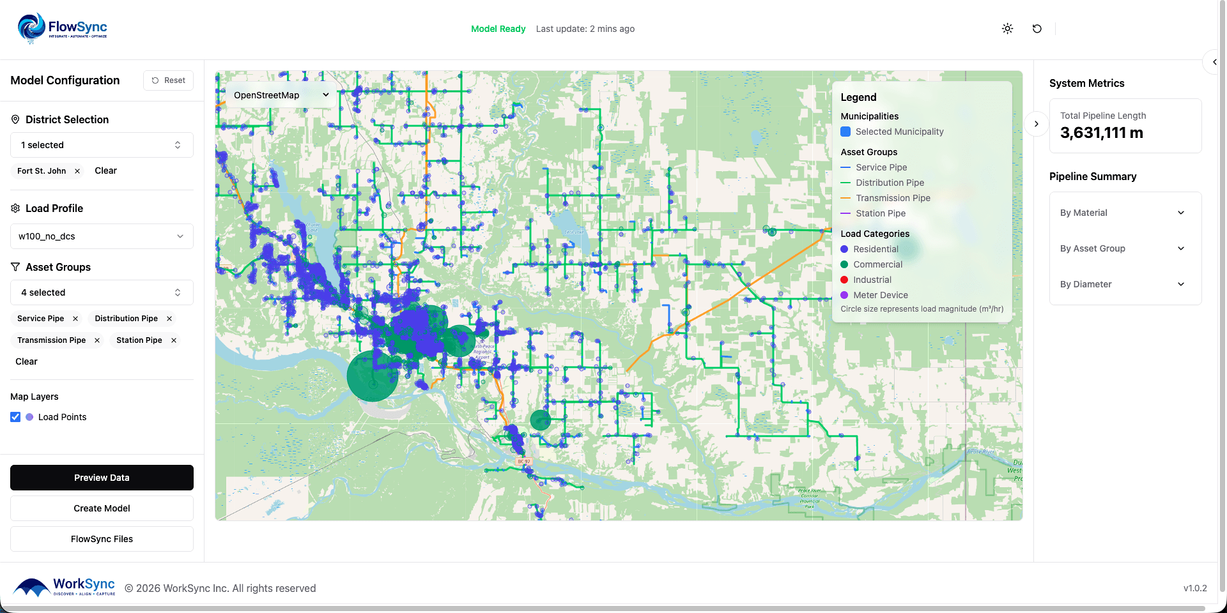Image resolution: width=1227 pixels, height=613 pixels.
Task: Click the Legend heading
Action: (x=858, y=97)
